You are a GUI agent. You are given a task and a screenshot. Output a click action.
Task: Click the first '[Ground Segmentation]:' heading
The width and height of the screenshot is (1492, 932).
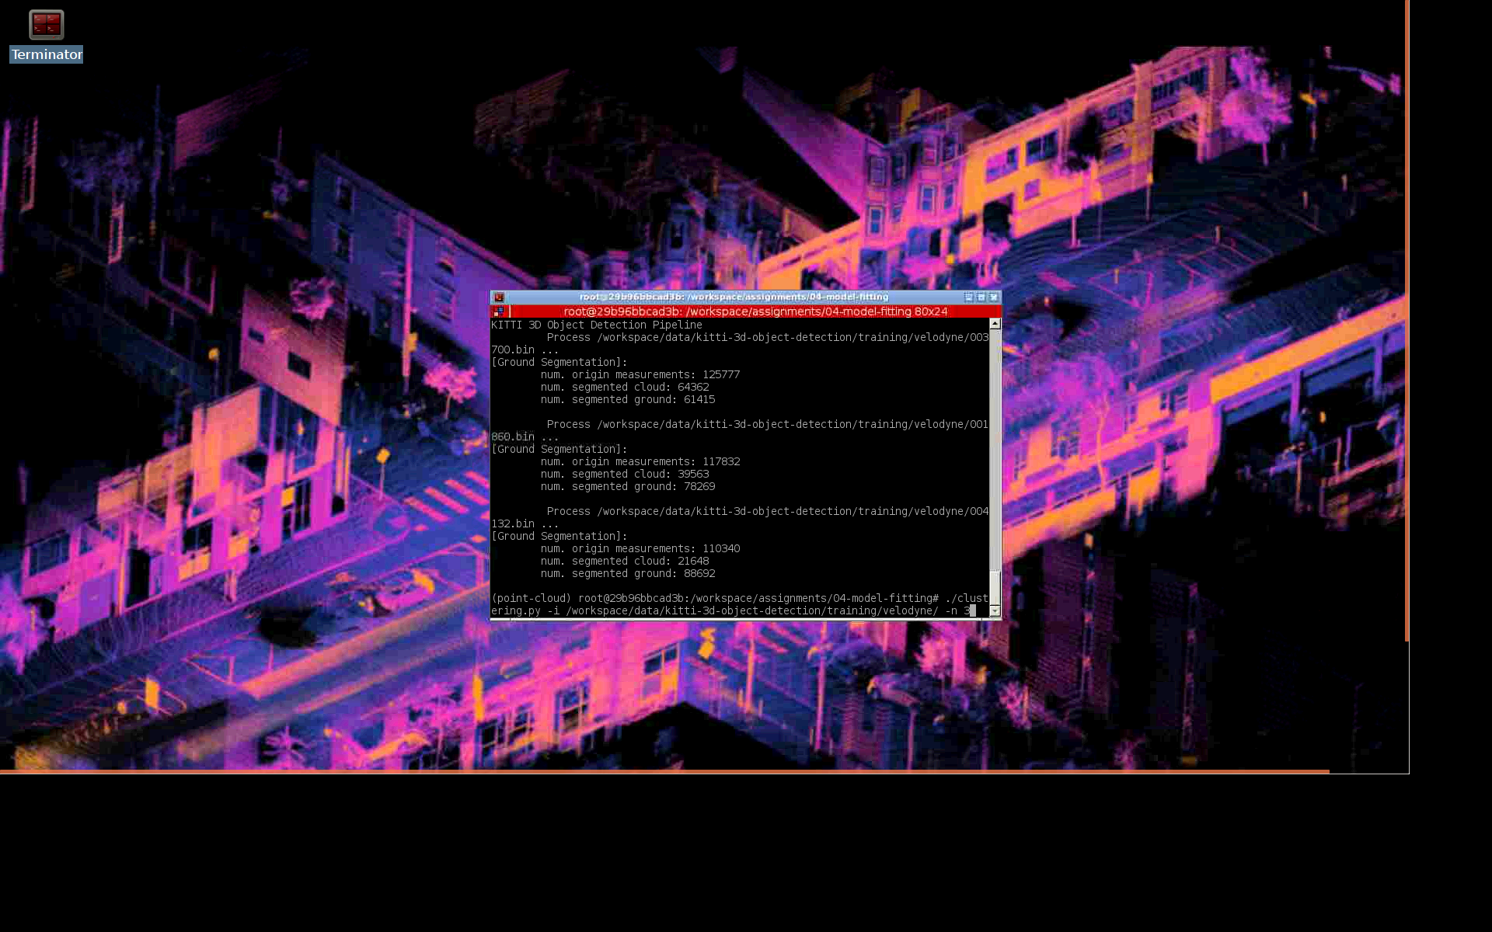click(x=559, y=363)
